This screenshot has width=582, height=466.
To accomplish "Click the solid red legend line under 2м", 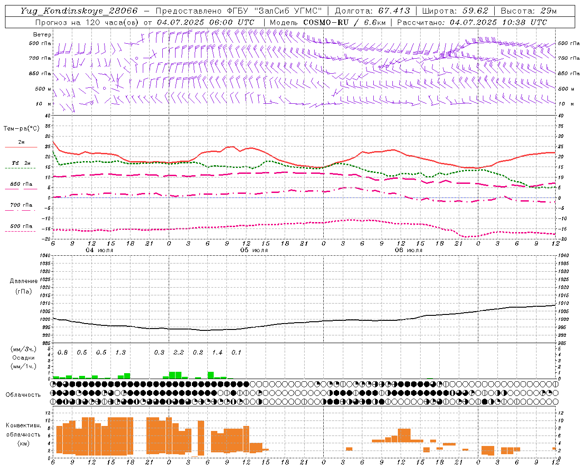I will (21, 147).
